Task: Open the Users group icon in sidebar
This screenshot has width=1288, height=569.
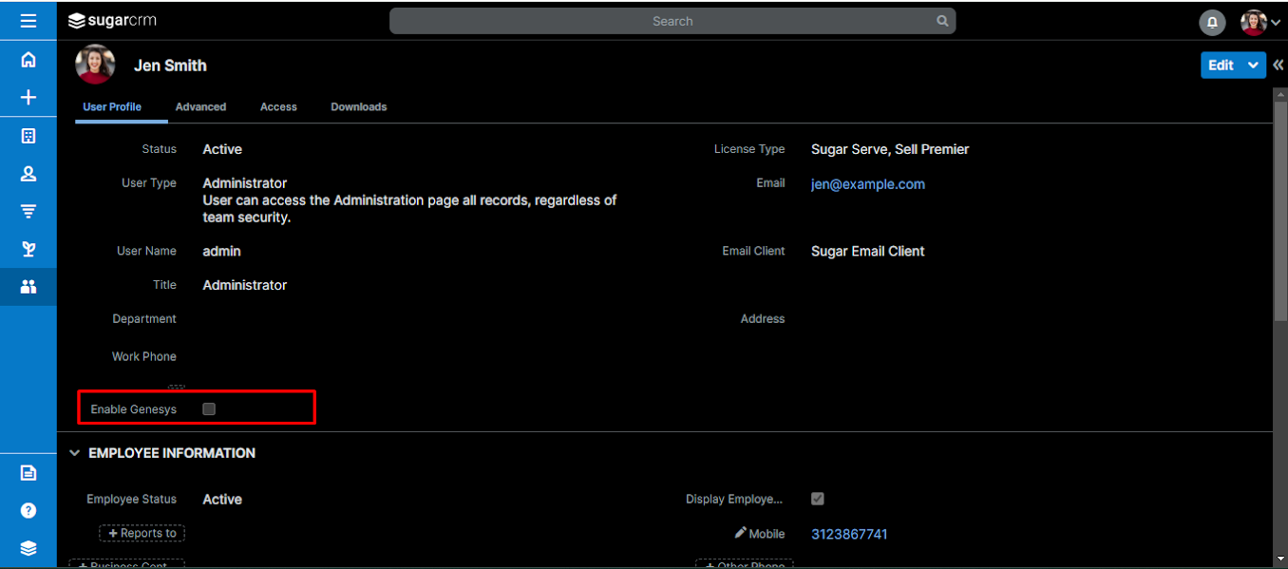Action: [x=28, y=286]
